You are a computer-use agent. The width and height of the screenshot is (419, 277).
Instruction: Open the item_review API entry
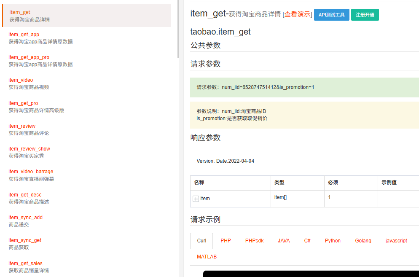tap(22, 126)
